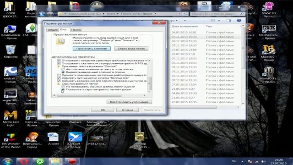
Task: Open the network tray icon
Action: (x=256, y=161)
